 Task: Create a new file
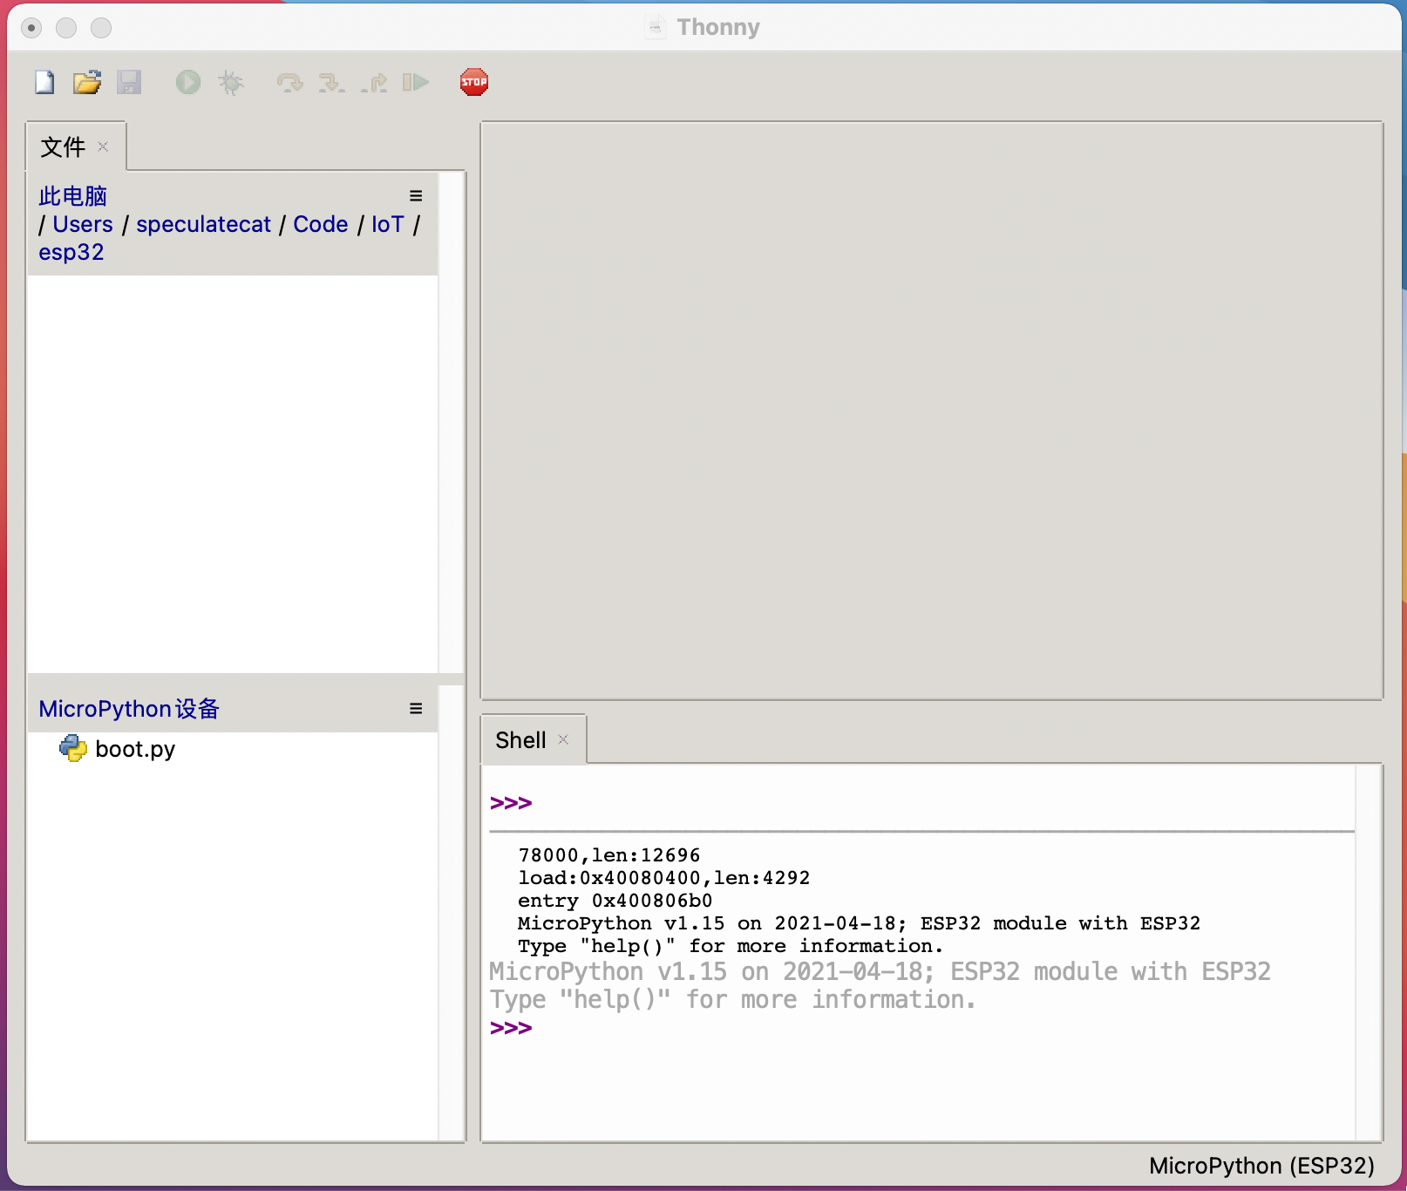(43, 81)
